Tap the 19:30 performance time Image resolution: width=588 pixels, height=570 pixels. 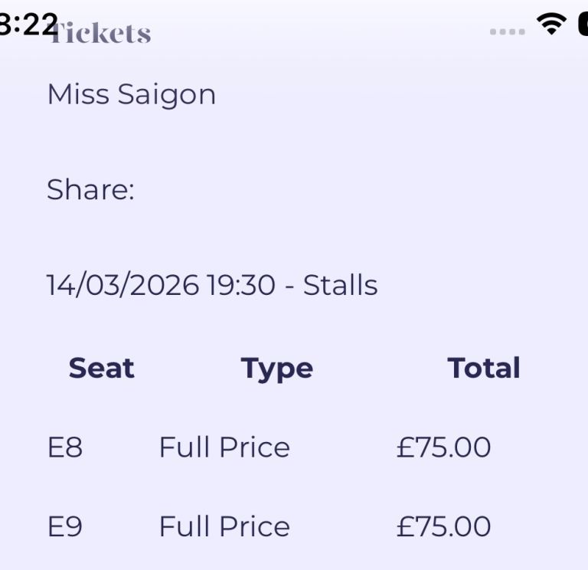pyautogui.click(x=240, y=285)
